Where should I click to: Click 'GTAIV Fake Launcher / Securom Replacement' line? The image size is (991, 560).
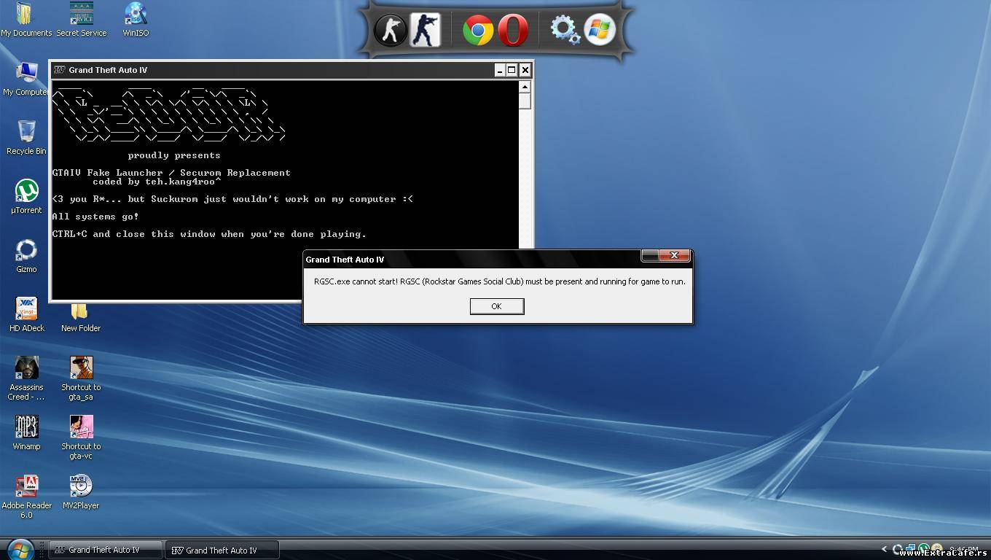coord(171,173)
